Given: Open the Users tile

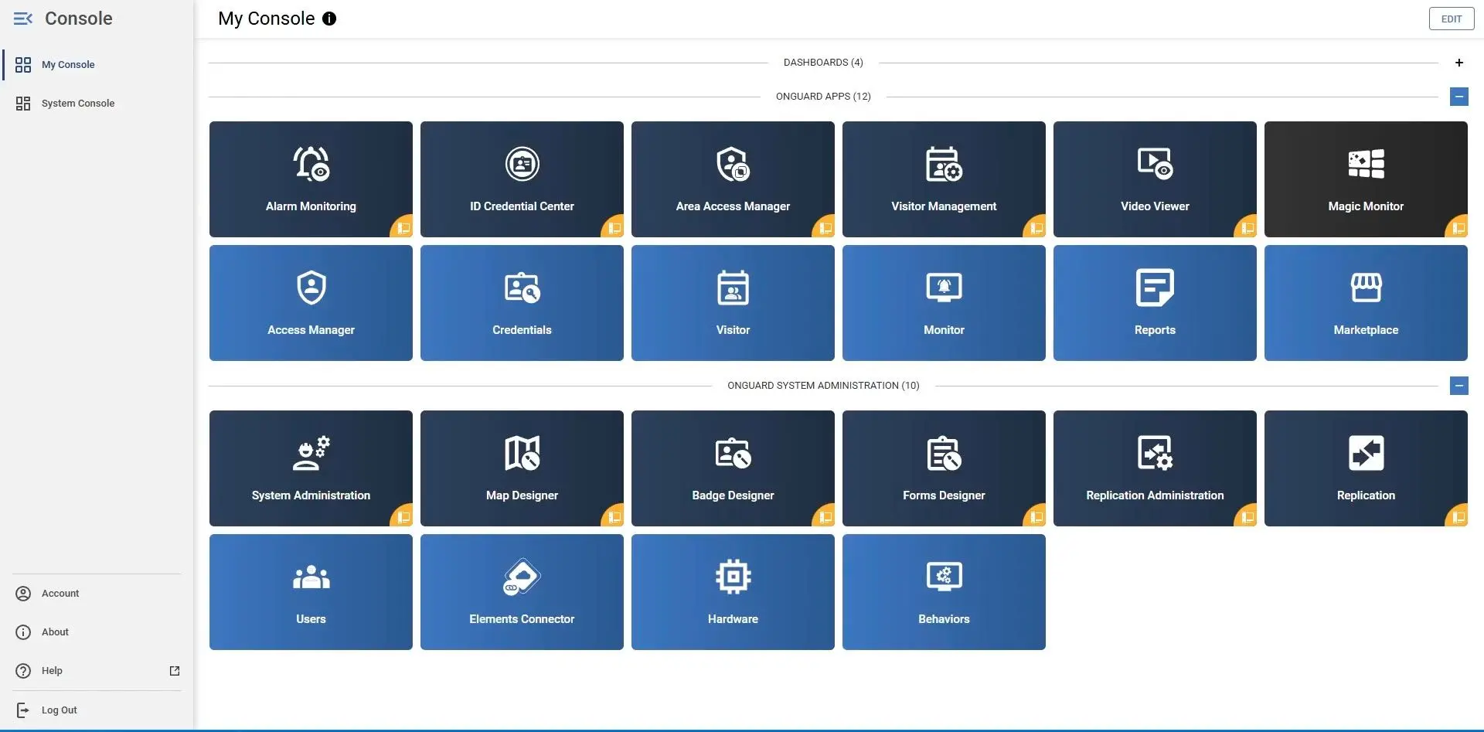Looking at the screenshot, I should click(x=311, y=592).
